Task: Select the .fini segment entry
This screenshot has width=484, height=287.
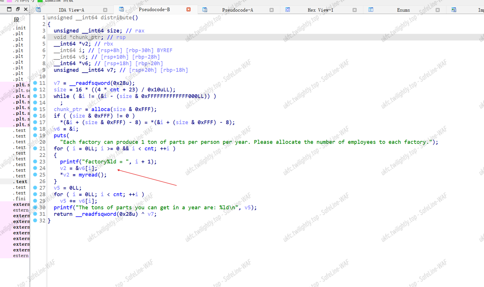Action: click(x=20, y=198)
